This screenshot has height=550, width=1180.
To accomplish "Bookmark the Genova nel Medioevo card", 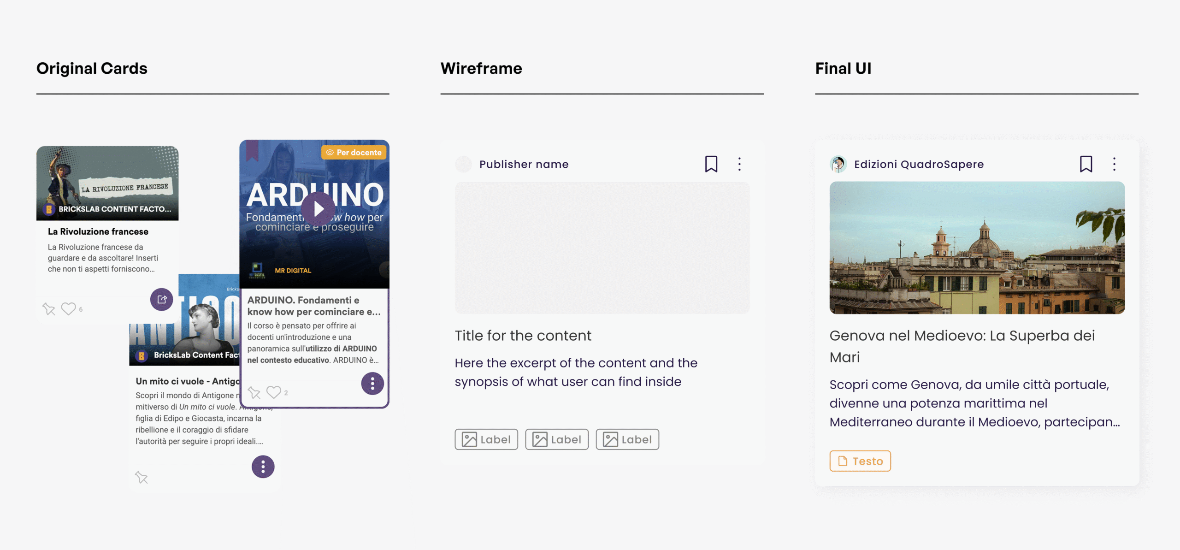I will [x=1086, y=164].
